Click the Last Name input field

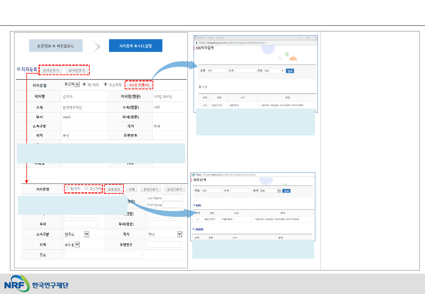pos(172,197)
